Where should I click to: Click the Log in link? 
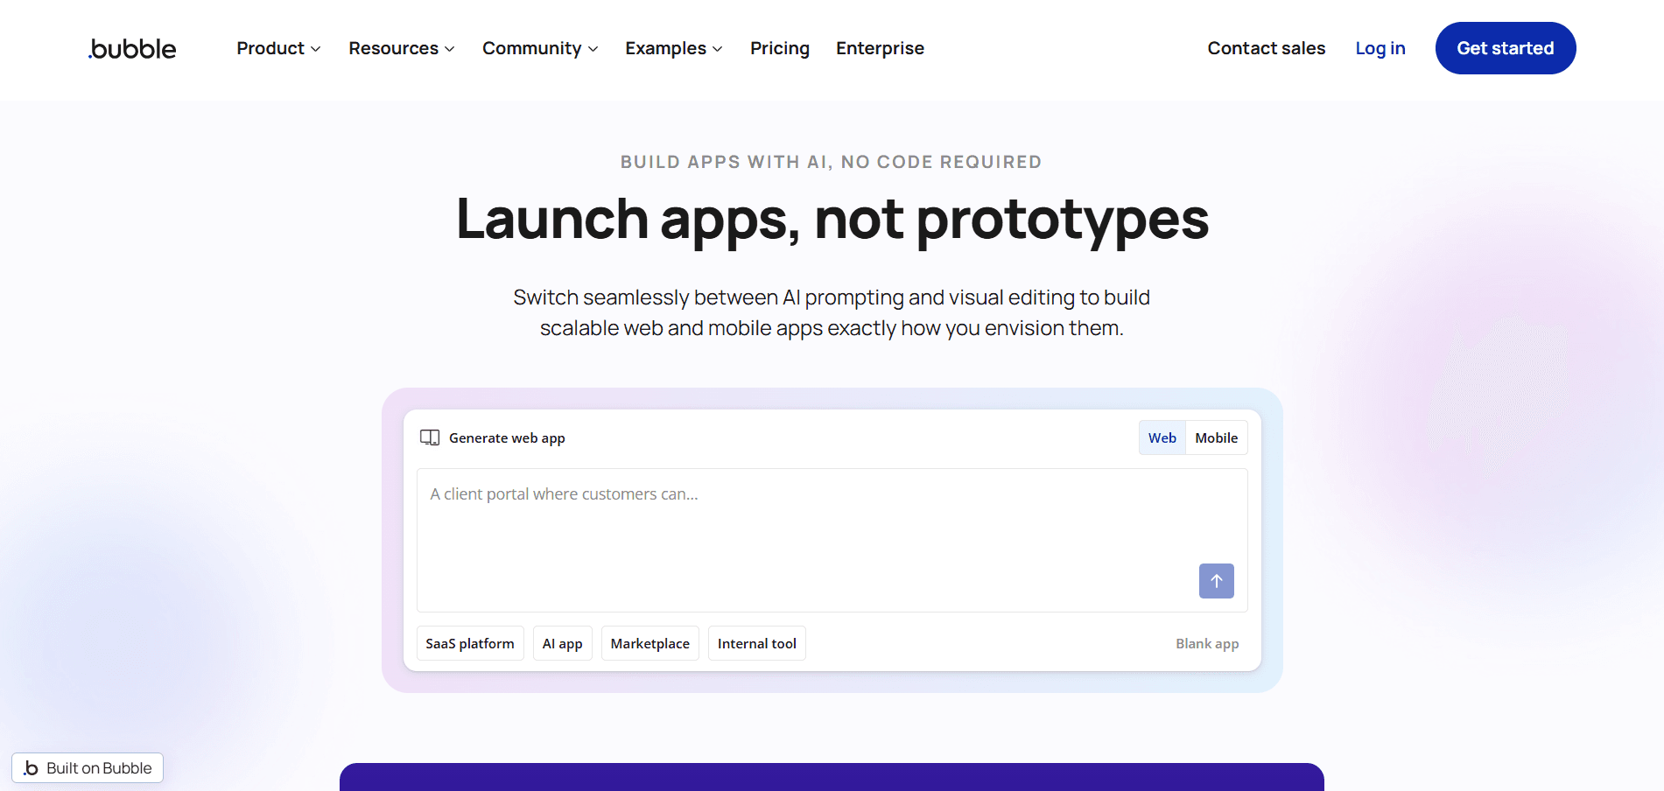point(1380,48)
